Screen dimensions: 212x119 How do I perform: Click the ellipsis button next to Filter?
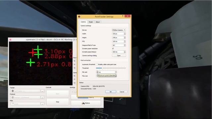(x=42, y=104)
